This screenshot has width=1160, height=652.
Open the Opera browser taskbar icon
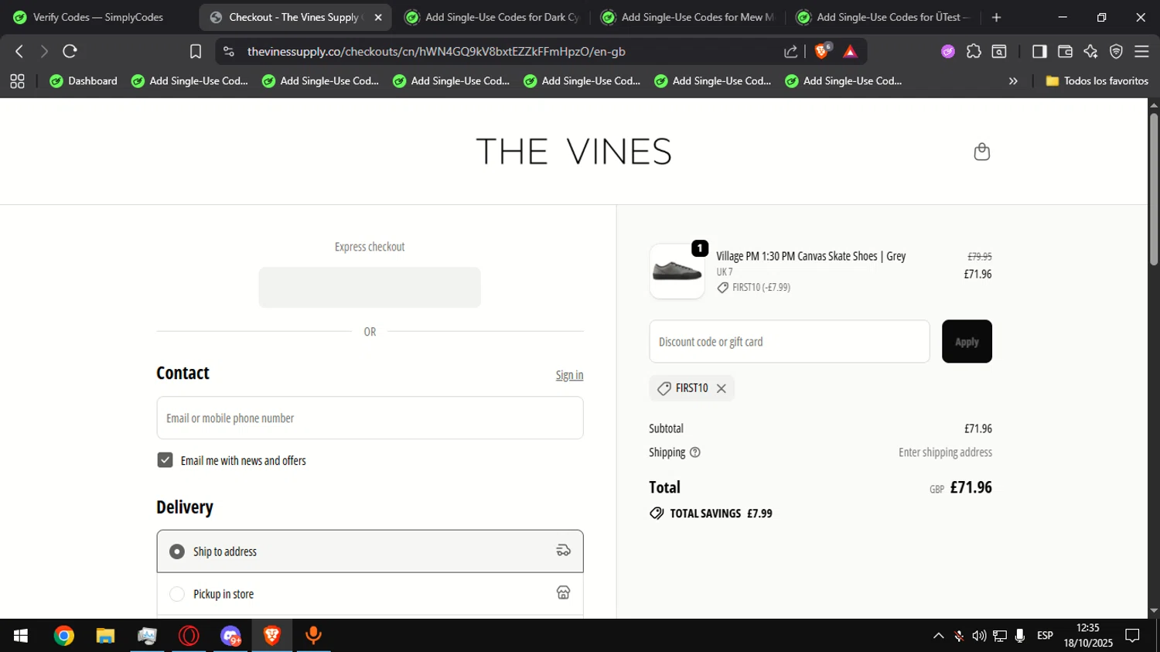(189, 636)
